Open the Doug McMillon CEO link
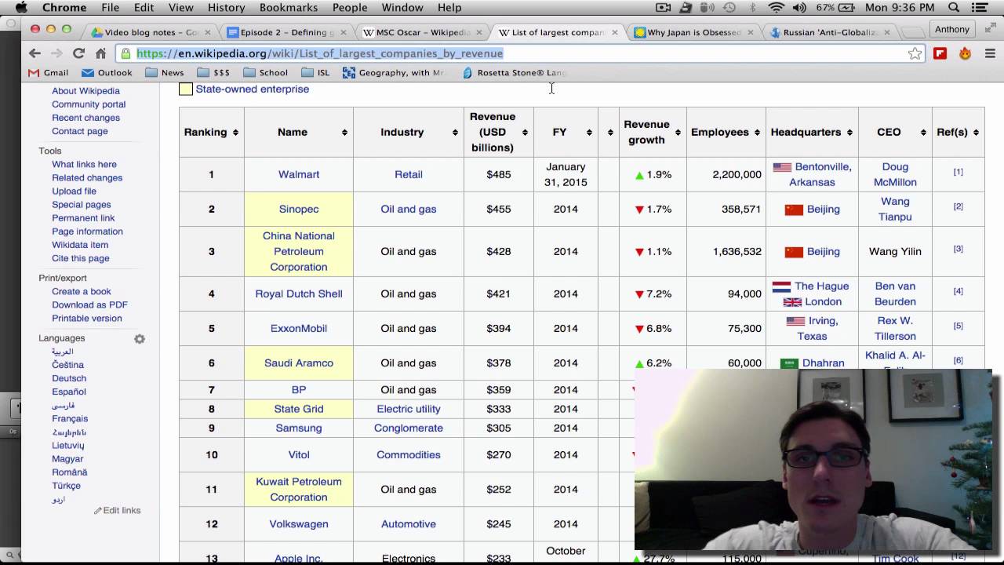 click(895, 175)
